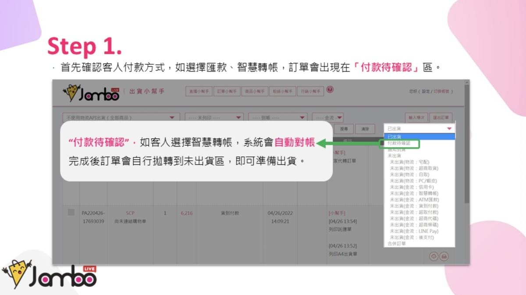526x295 pixels.
Task: Click the 搜尋 search button
Action: [344, 129]
